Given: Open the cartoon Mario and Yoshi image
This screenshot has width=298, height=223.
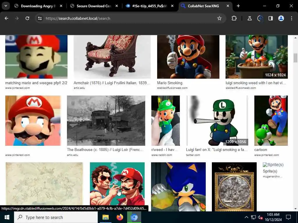Looking at the screenshot, I should (x=271, y=121).
